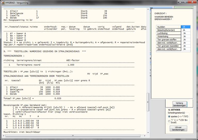Click the Capella 0.019 H*_max value
Screen dimensions: 198x140
tap(56, 92)
